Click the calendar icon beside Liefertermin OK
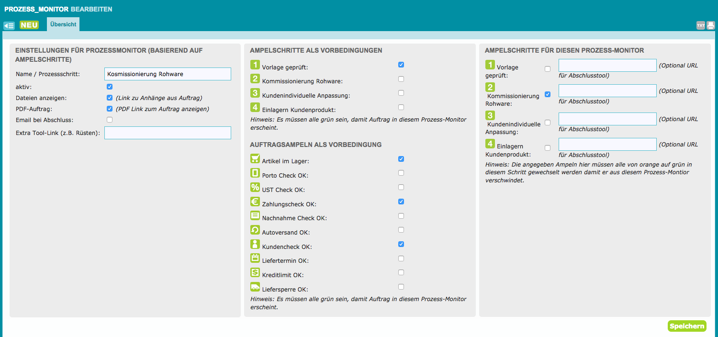This screenshot has width=718, height=337. [255, 258]
